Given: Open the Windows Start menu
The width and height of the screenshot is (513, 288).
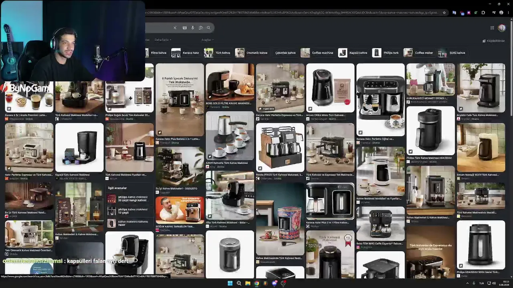Looking at the screenshot, I should tap(230, 283).
